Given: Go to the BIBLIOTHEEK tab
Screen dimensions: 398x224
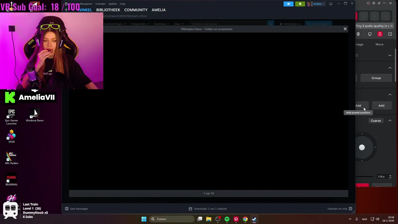Looking at the screenshot, I should pos(108,10).
